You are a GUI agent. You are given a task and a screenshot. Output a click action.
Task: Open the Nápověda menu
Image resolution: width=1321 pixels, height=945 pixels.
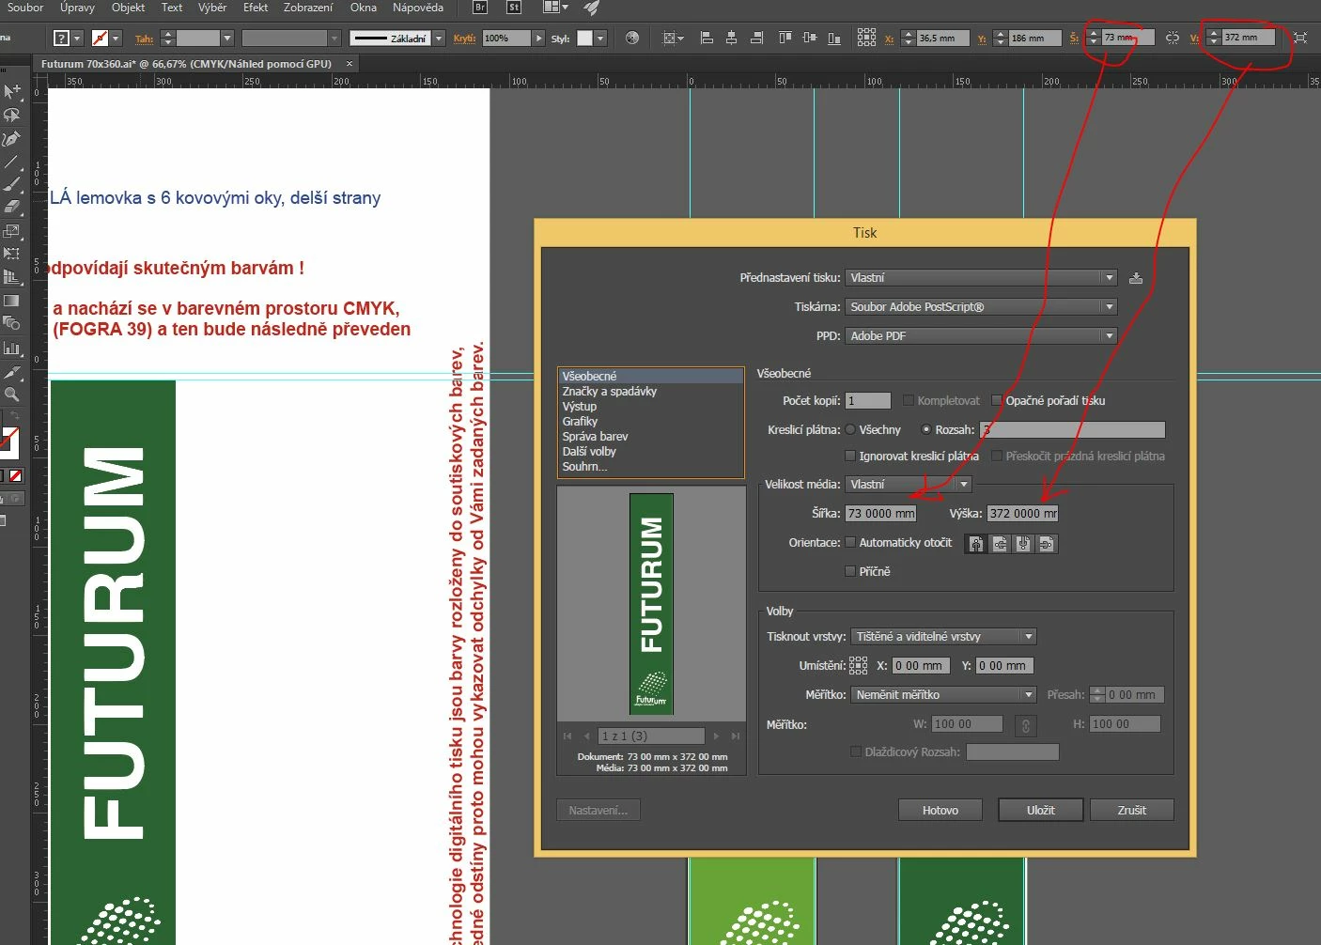[x=418, y=8]
